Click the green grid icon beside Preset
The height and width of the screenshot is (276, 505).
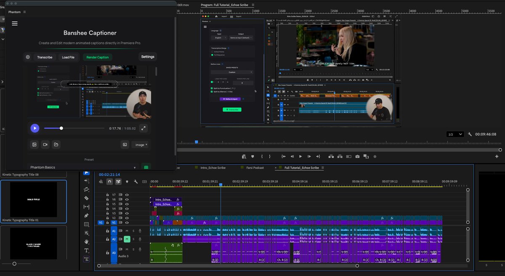click(146, 167)
